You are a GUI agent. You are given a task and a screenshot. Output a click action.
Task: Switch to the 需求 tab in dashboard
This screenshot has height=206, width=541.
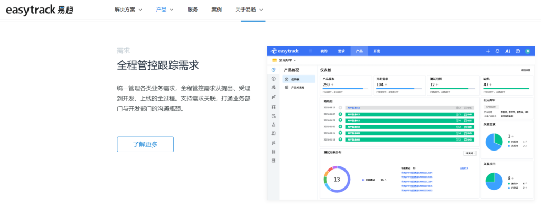[342, 51]
